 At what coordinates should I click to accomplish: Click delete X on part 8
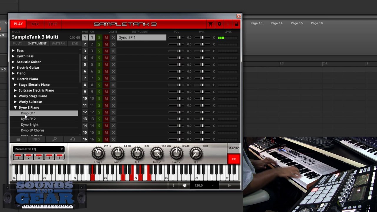113,85
